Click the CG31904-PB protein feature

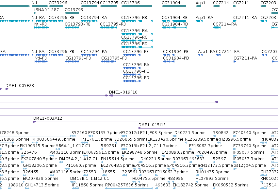coord(169,55)
